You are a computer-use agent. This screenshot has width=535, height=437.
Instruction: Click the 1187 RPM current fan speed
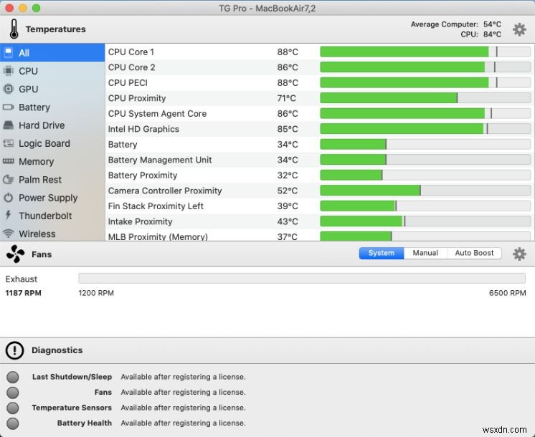(x=23, y=293)
